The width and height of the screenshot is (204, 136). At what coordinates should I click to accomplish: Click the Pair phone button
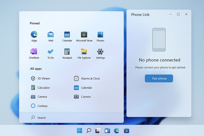(x=159, y=78)
